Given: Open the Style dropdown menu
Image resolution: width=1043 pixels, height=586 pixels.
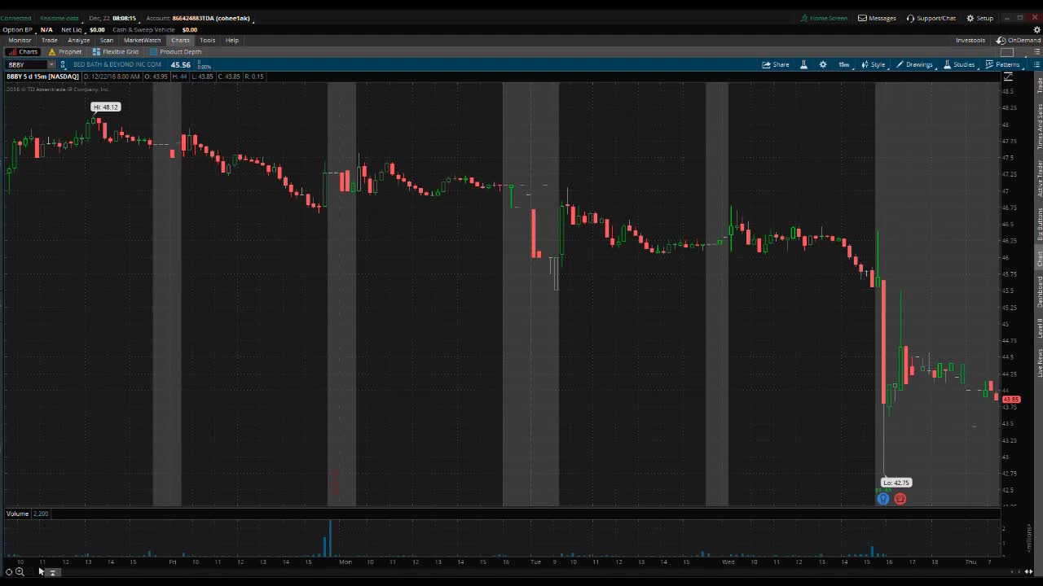Looking at the screenshot, I should point(874,64).
